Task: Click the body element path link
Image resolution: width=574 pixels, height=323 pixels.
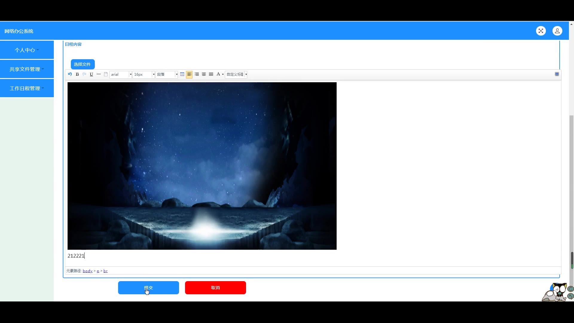Action: coord(88,271)
